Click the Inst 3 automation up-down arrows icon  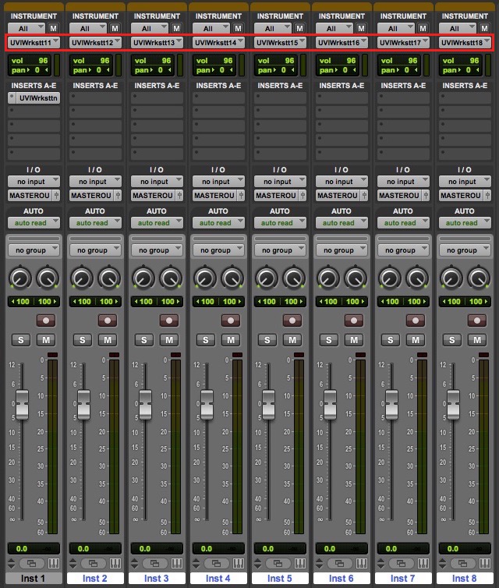pos(135,563)
